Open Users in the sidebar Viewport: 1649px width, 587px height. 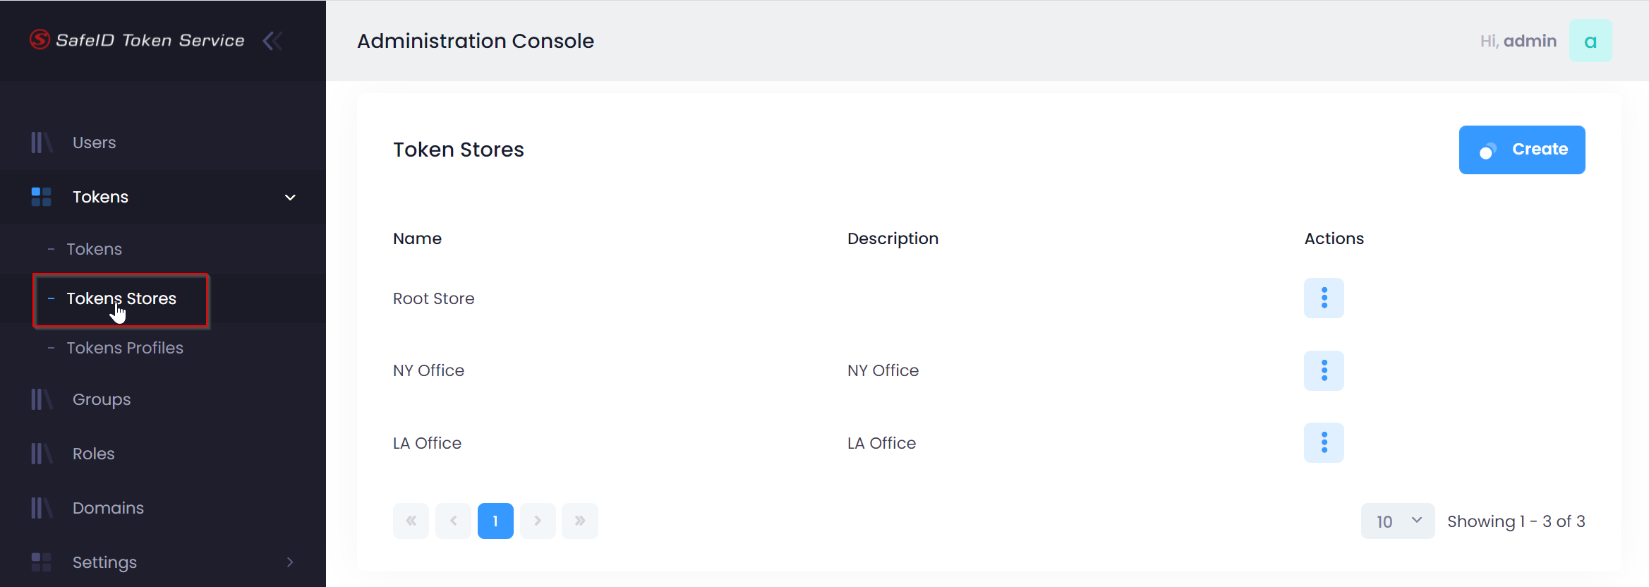click(x=94, y=143)
